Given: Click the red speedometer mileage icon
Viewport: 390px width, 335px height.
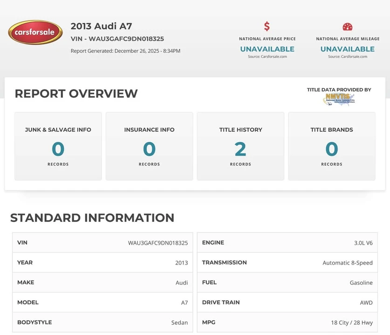Looking at the screenshot, I should [348, 27].
